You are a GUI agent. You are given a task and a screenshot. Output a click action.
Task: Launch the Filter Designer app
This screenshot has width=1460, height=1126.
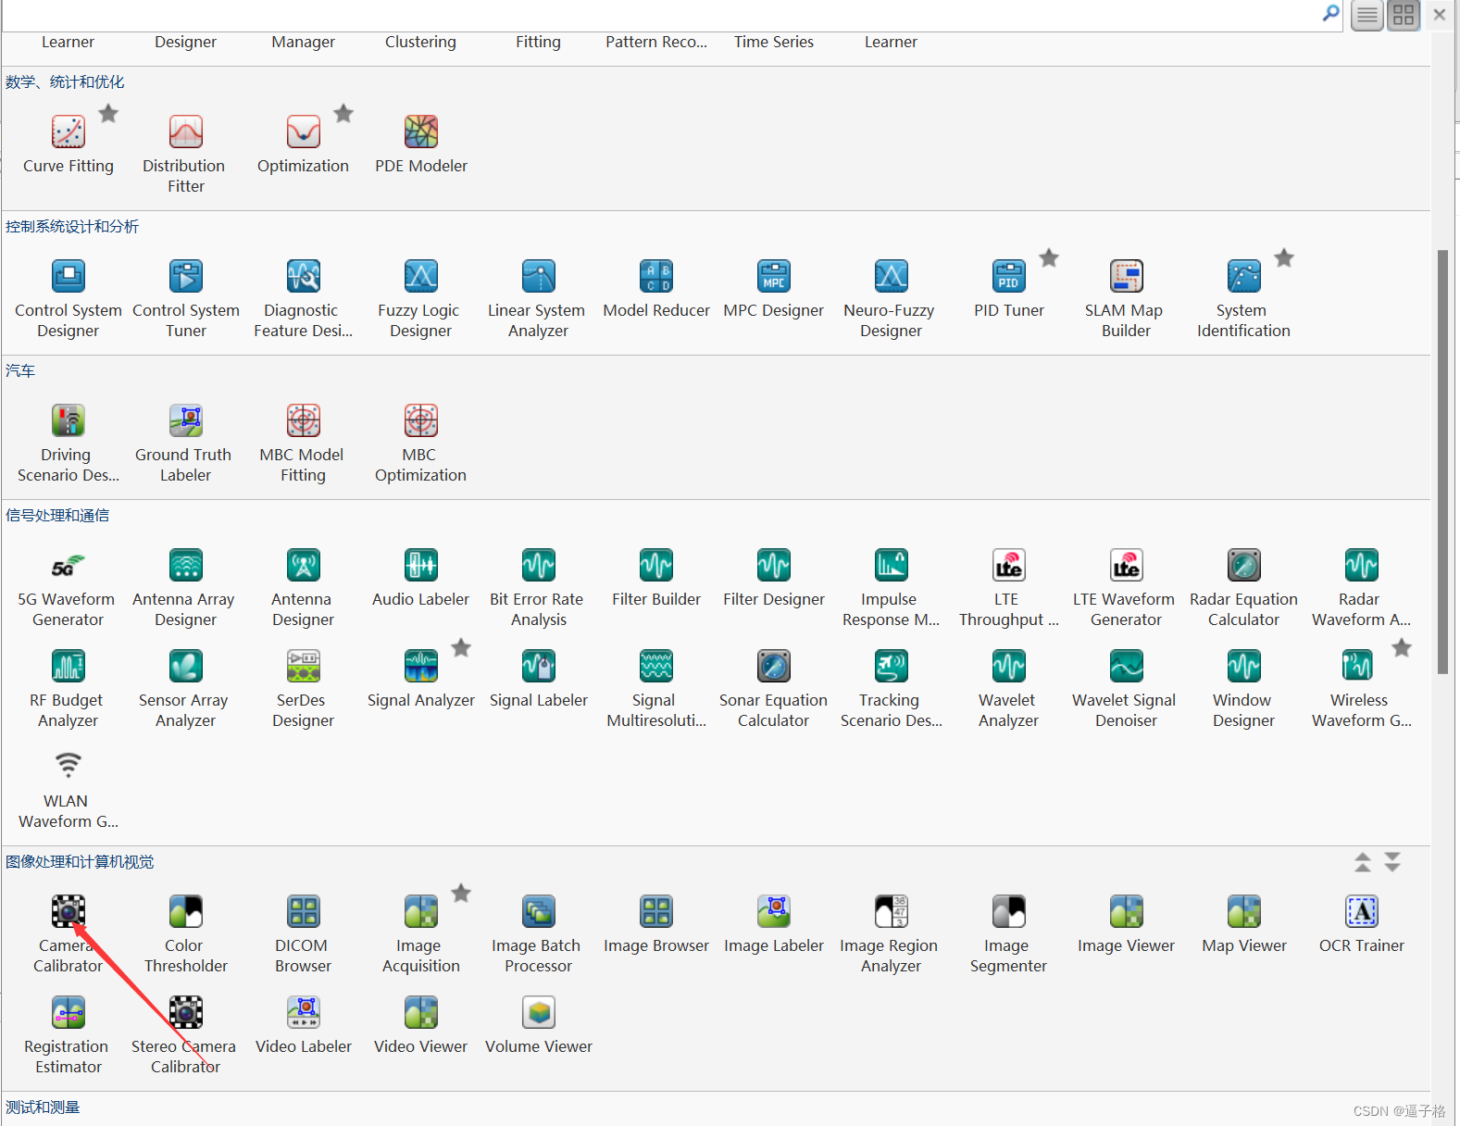click(774, 565)
